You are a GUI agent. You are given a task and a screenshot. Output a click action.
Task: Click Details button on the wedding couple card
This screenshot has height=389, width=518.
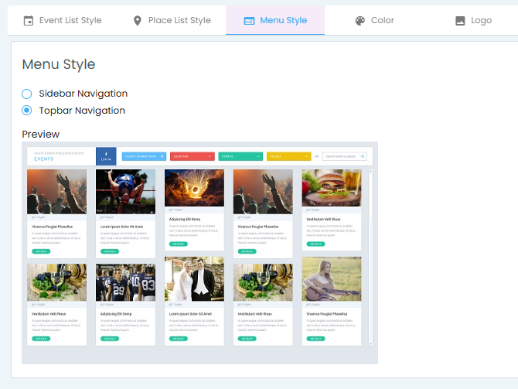click(179, 339)
